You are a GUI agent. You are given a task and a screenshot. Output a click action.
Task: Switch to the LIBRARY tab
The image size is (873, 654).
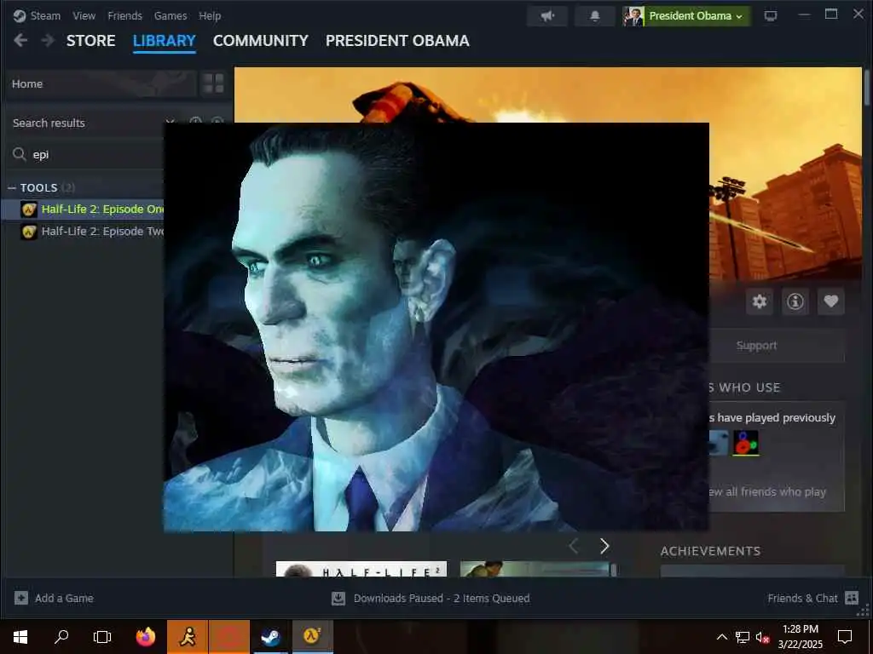165,41
